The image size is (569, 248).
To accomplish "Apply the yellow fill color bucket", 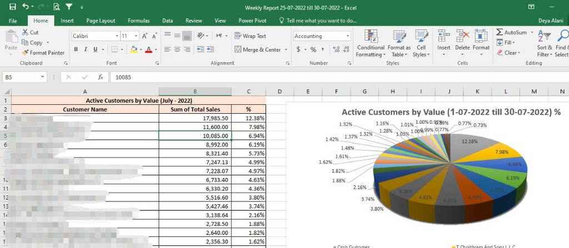I will click(133, 49).
